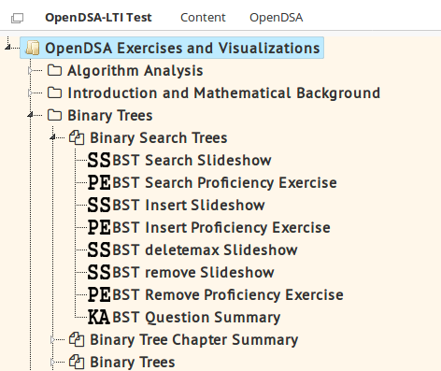Screen dimensions: 441x371
Task: Open BST Insert Slideshow item
Action: [189, 206]
